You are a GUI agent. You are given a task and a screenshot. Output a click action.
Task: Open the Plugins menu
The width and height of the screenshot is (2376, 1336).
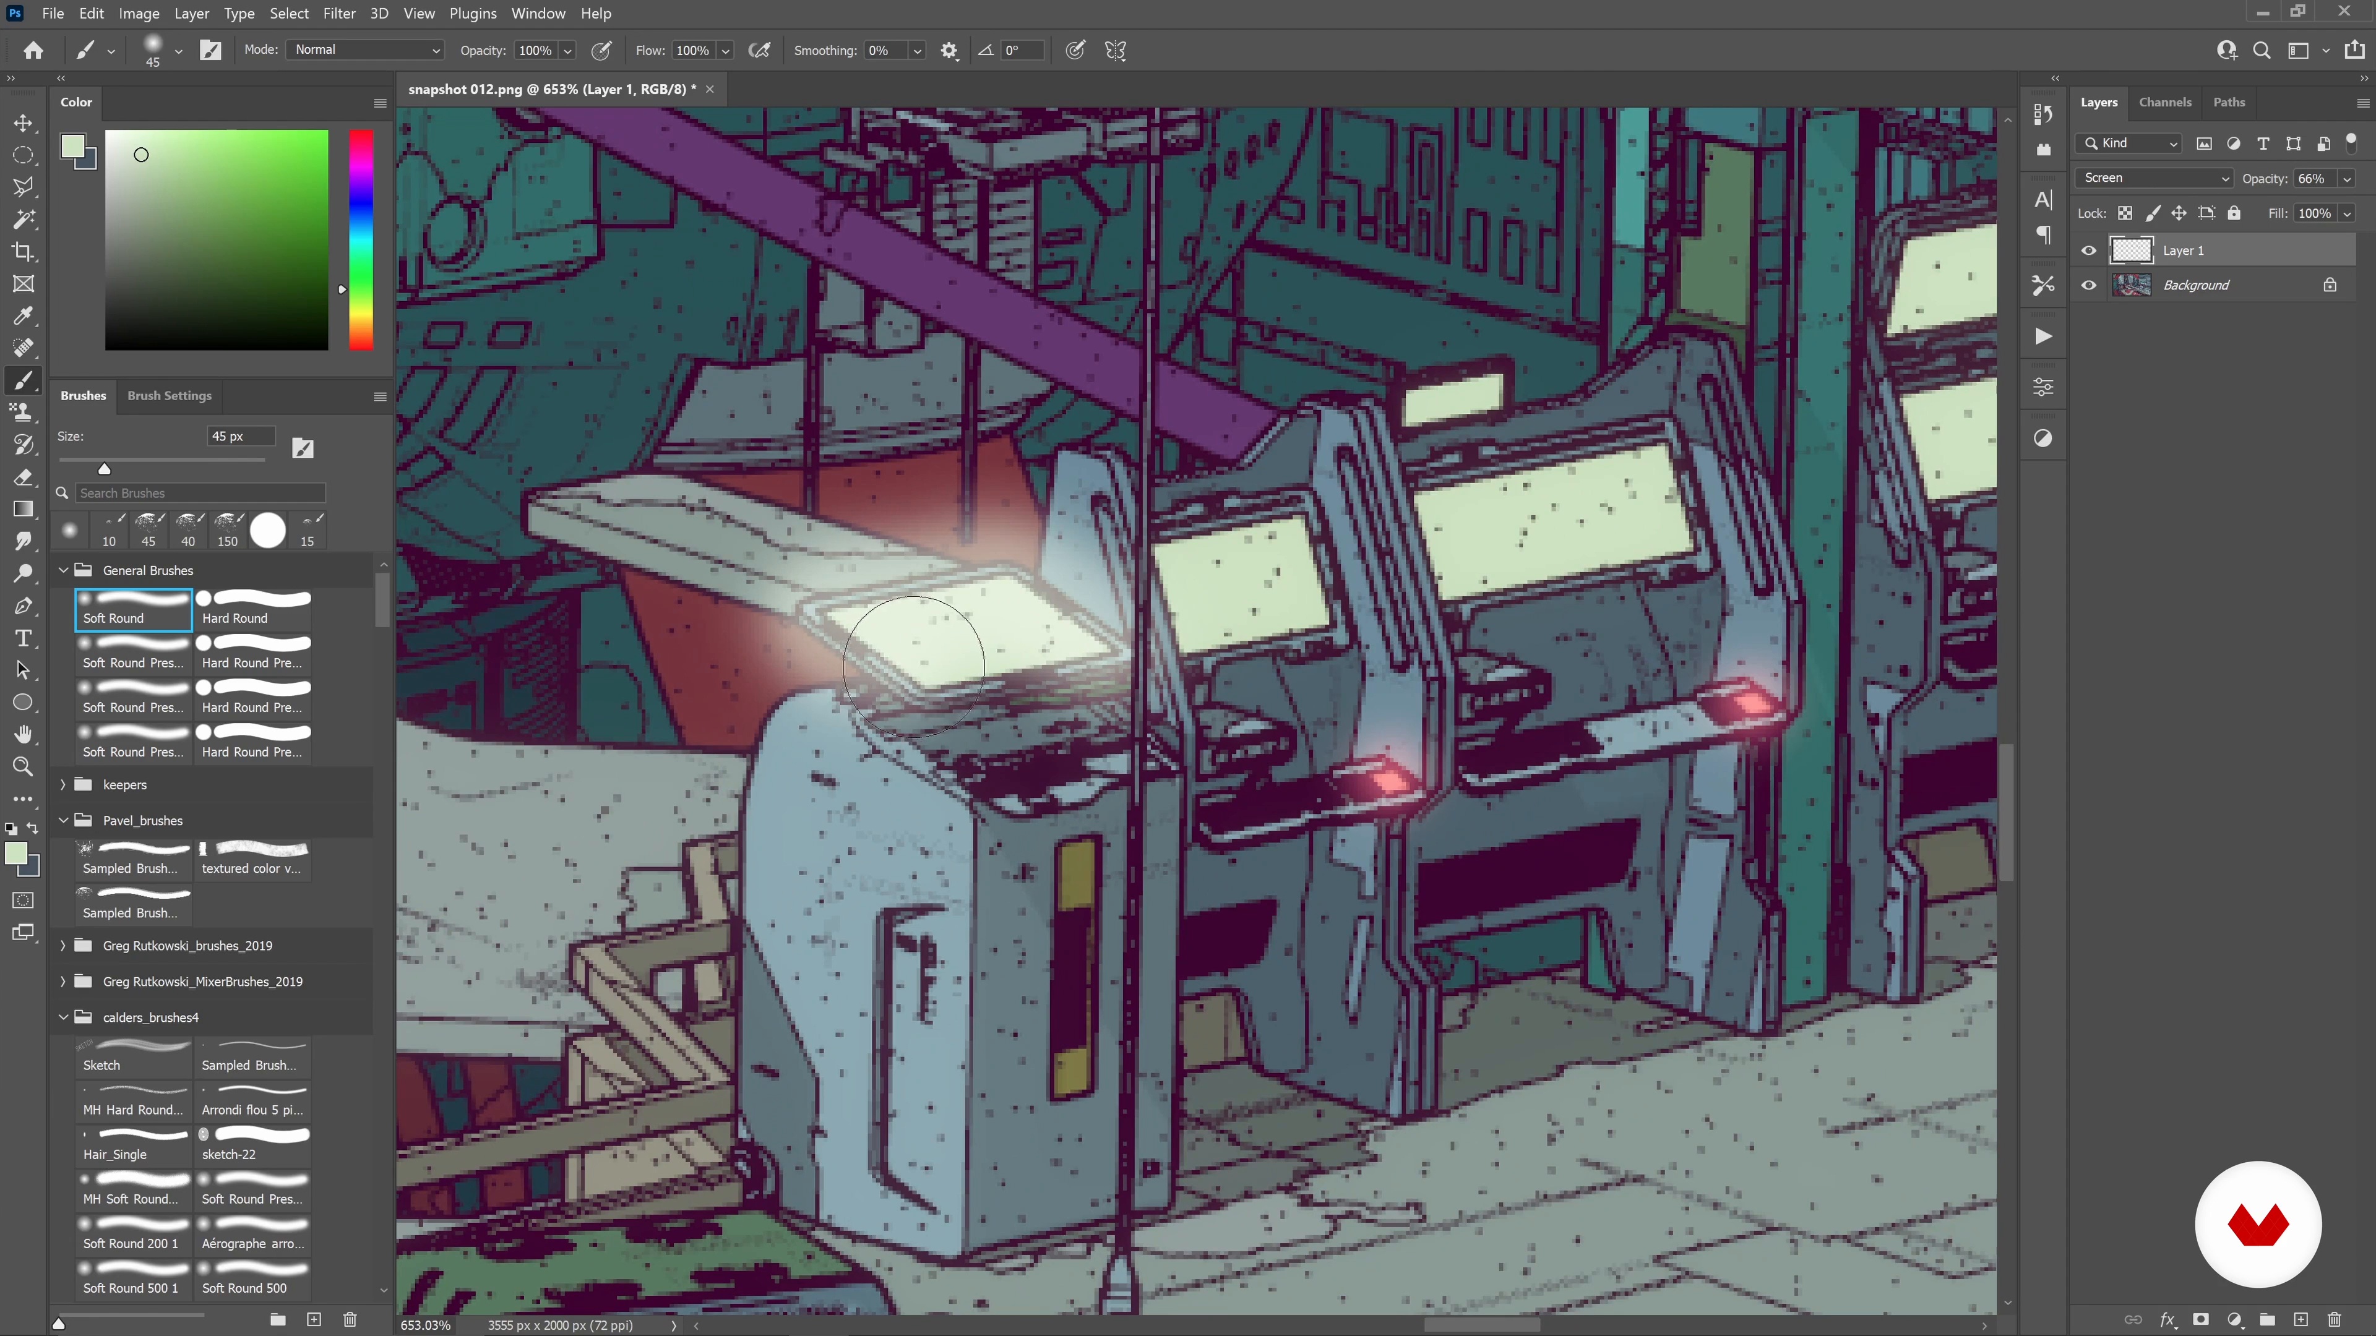click(x=473, y=13)
